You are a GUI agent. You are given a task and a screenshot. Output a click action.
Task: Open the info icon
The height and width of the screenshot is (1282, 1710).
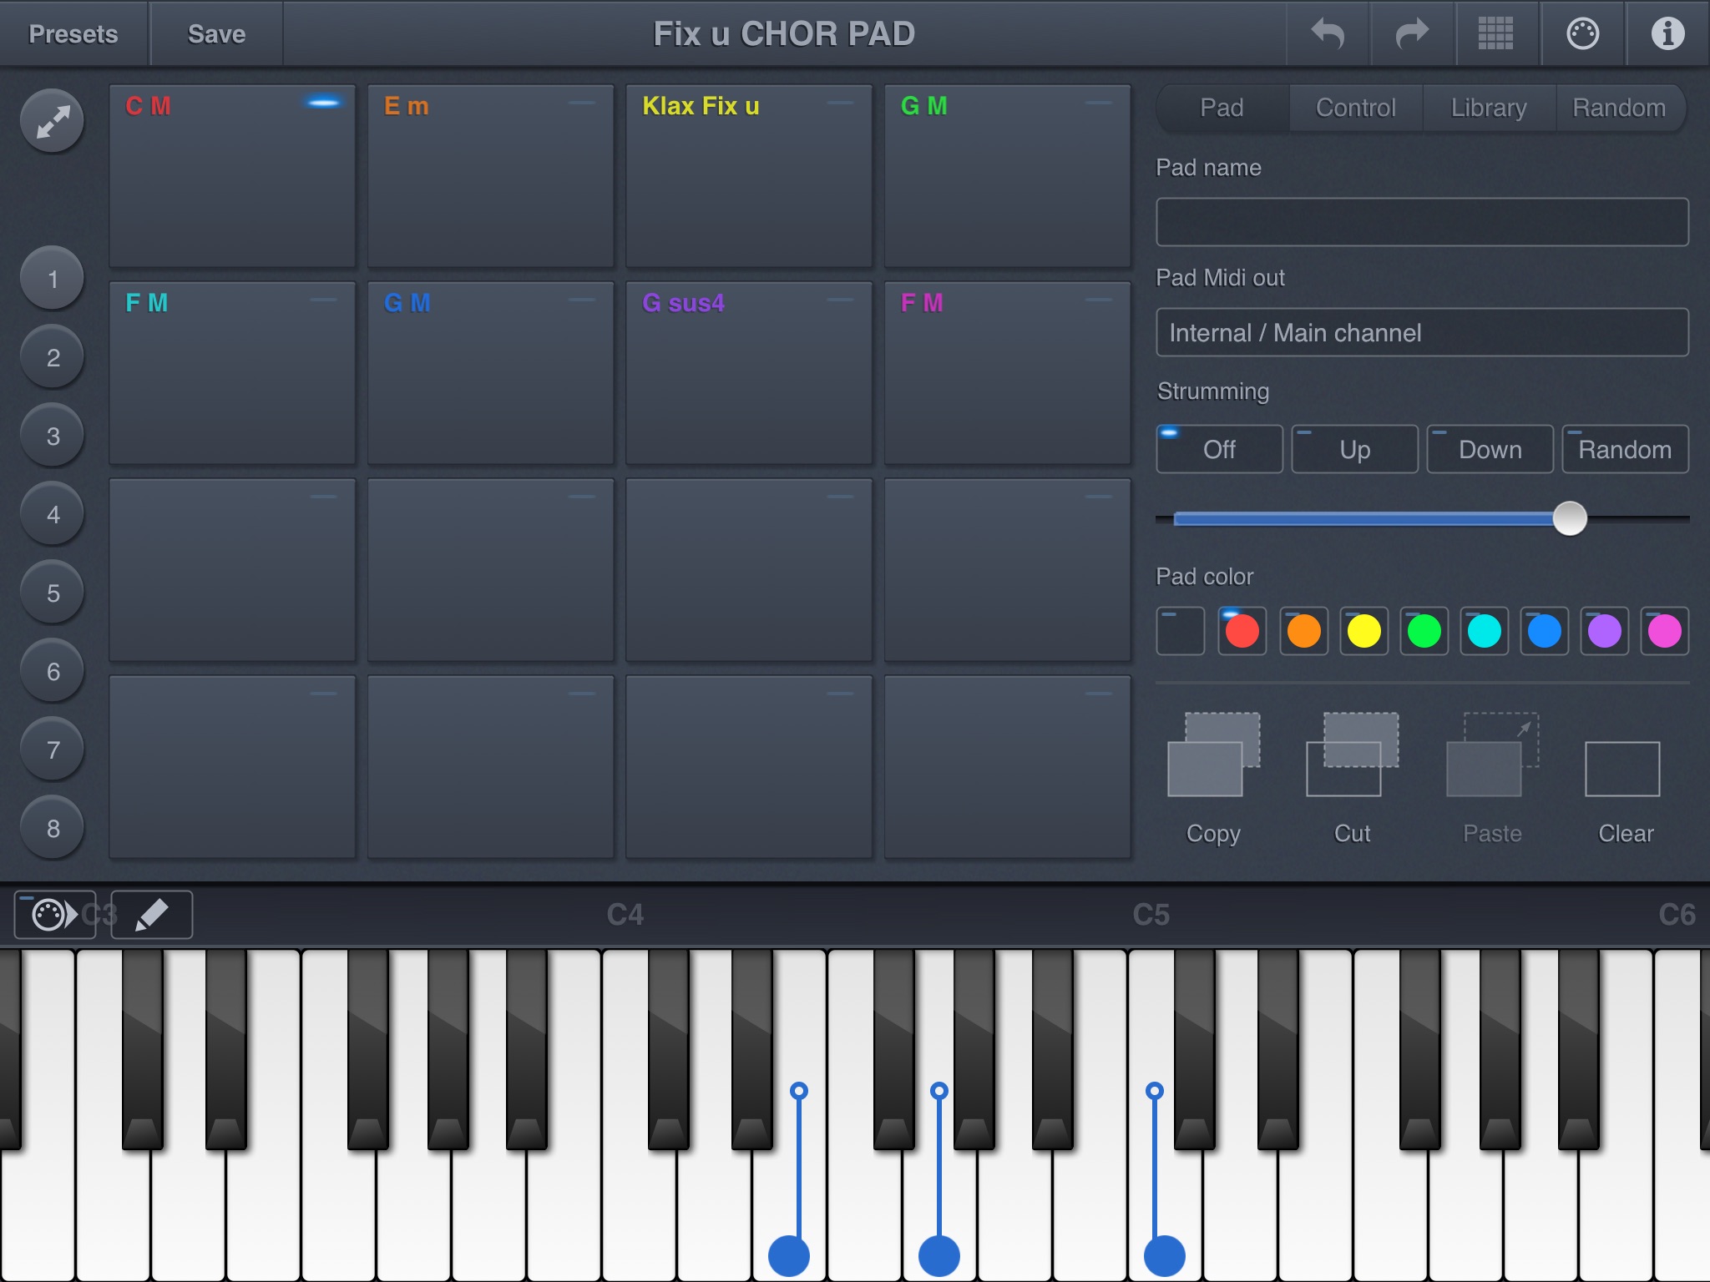pyautogui.click(x=1667, y=33)
